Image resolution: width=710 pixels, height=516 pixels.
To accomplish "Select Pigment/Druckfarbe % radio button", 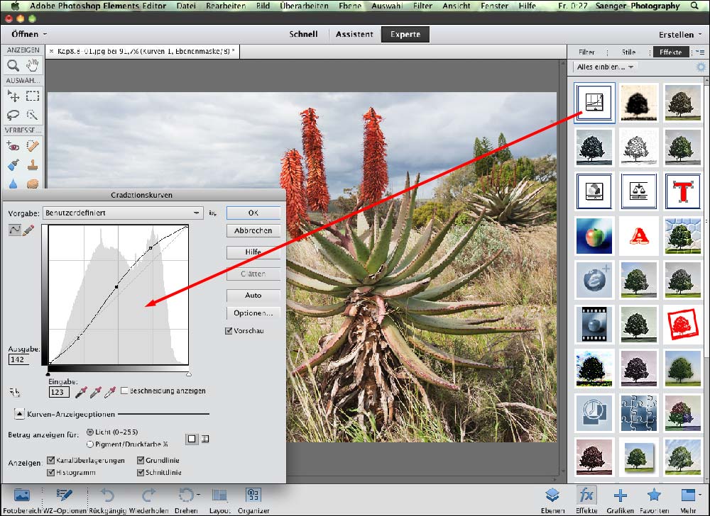I will [90, 444].
